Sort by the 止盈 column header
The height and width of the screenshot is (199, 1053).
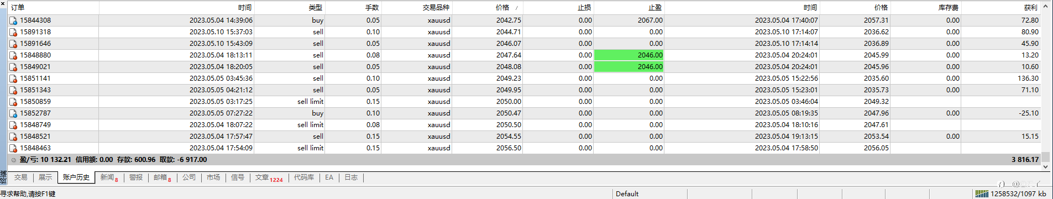[629, 8]
